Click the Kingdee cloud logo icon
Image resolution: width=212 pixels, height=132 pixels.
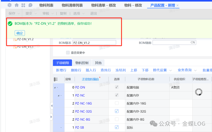pyautogui.click(x=9, y=5)
